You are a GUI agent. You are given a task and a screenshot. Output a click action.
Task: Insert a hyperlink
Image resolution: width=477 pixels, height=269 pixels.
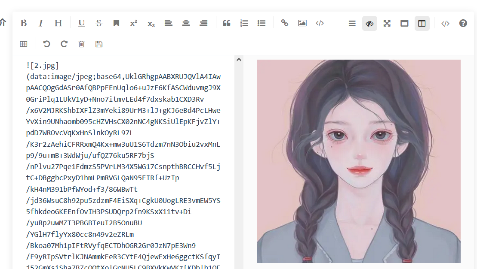(285, 23)
